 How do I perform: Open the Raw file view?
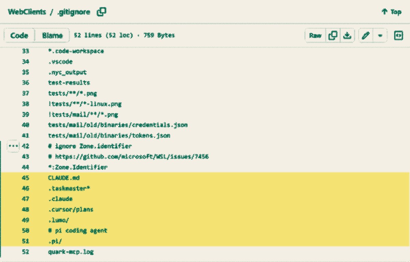(315, 35)
